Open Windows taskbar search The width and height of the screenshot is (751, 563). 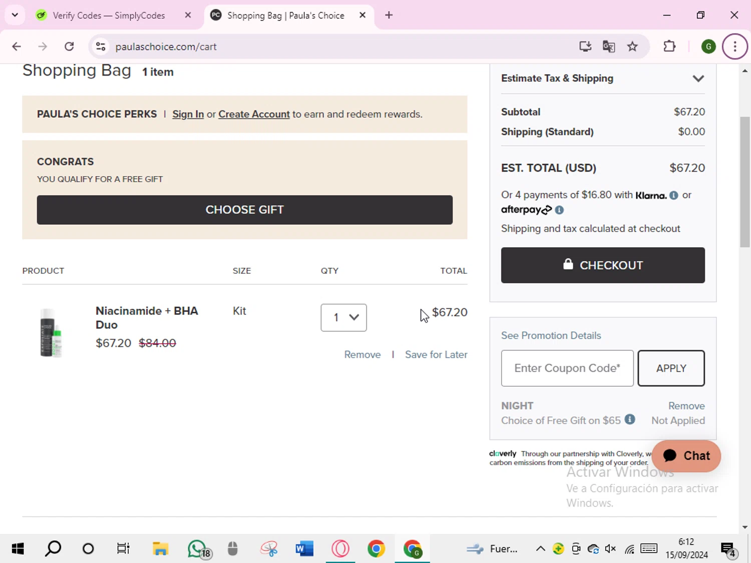53,549
